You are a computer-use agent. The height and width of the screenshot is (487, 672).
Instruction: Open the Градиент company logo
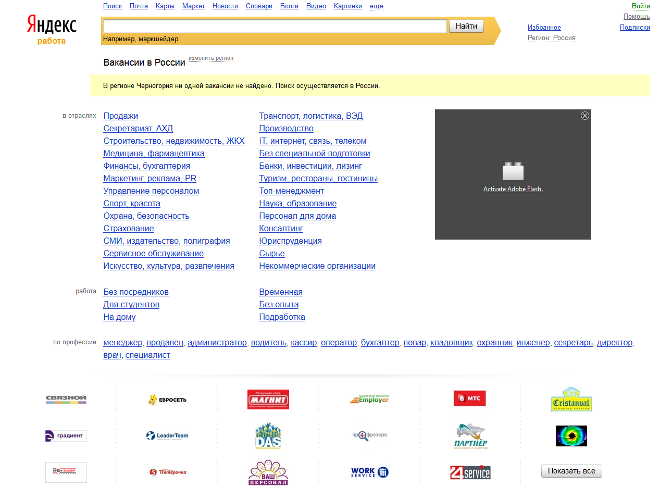pos(66,436)
